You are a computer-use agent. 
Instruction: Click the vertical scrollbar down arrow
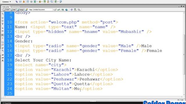[x=184, y=94]
